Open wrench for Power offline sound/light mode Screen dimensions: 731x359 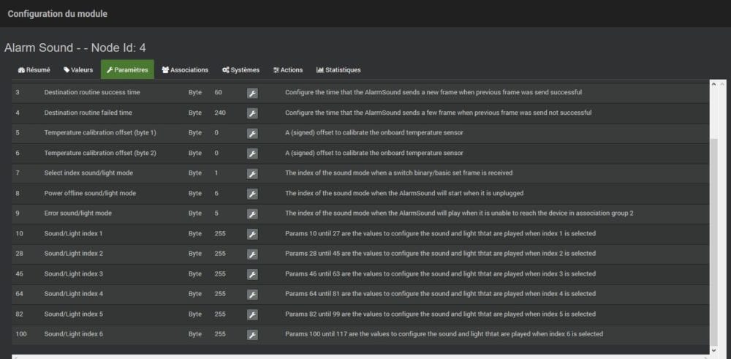(x=252, y=194)
